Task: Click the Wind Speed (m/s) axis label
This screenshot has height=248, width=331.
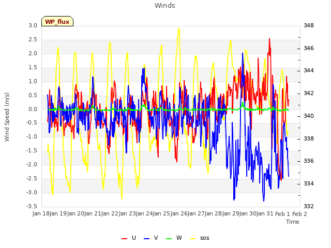Action: 7,117
